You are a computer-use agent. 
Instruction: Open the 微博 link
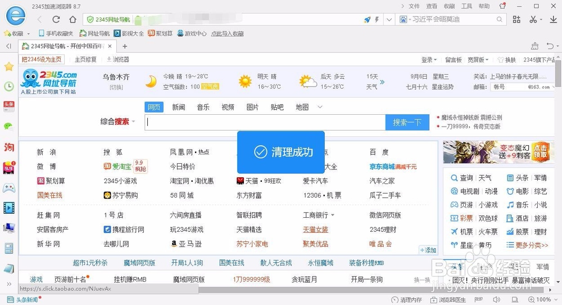pos(47,167)
